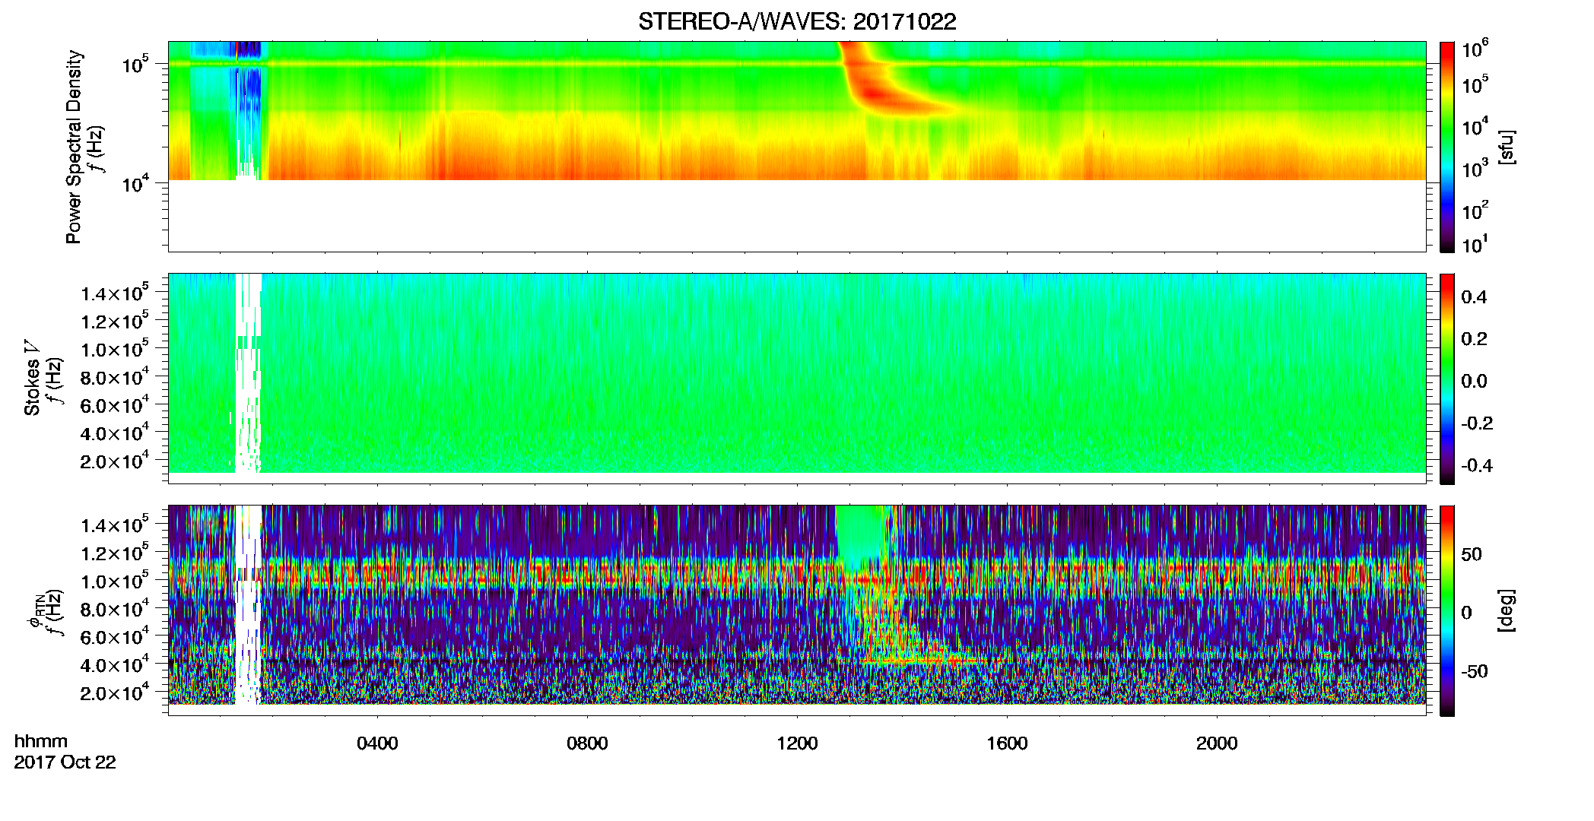Screen dimensions: 1594x821
Task: Click the white data gap in Stokes panel
Action: coord(248,372)
